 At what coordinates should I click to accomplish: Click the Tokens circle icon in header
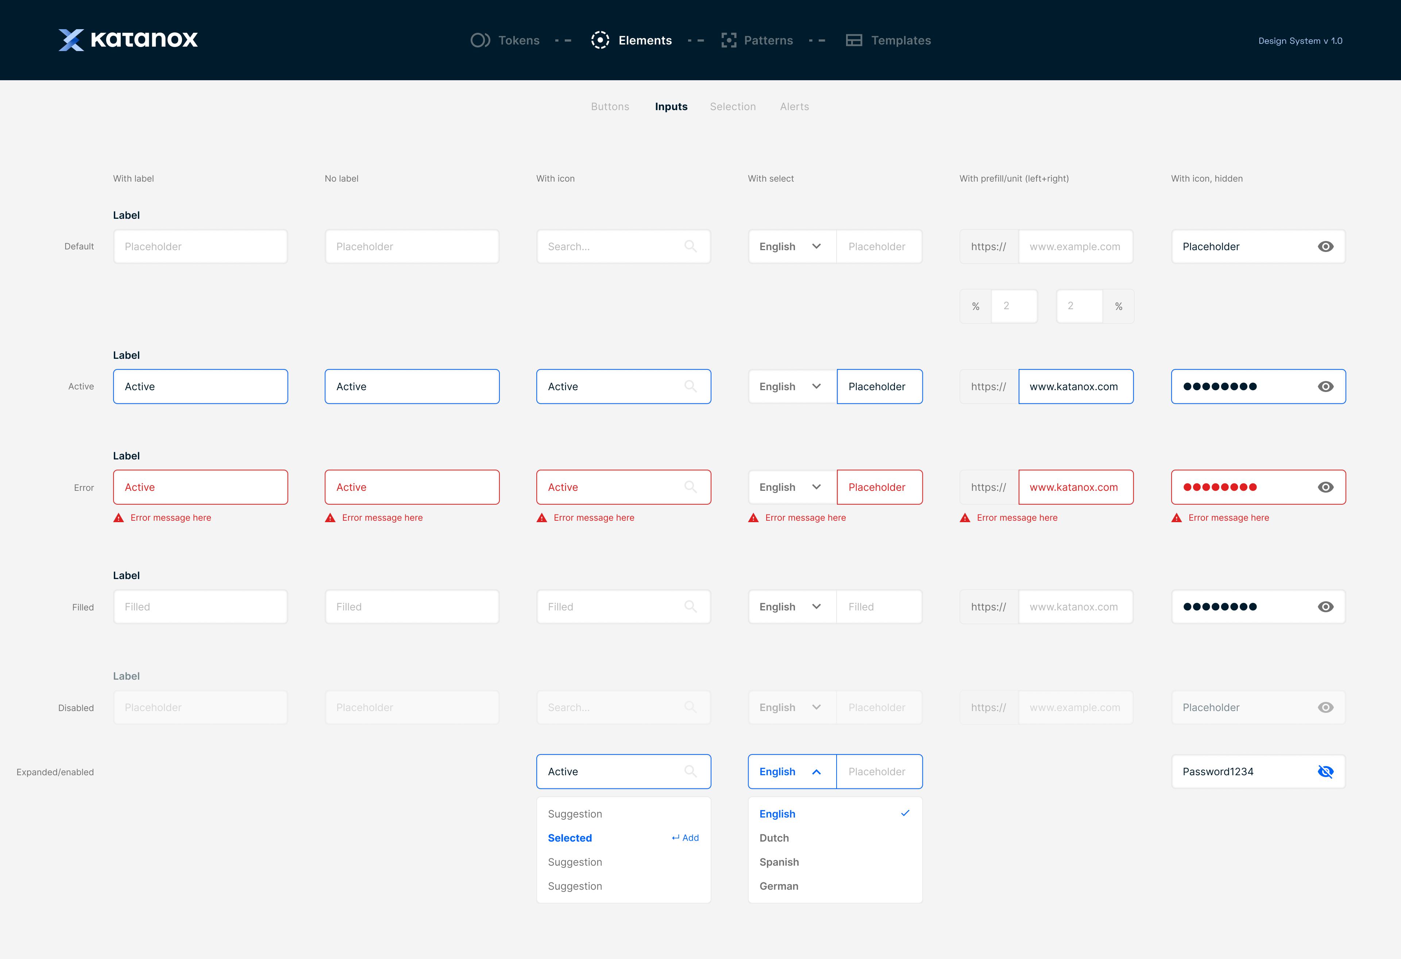480,40
